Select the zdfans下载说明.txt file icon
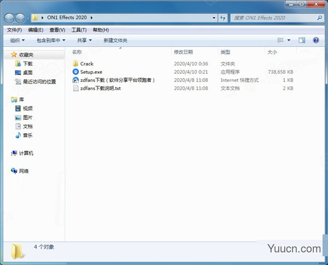 76,89
